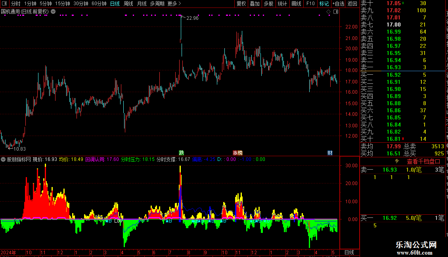This screenshot has height=257, width=448.
Task: Click the lightning bolt icon beside 查看千档盘口
Action: point(397,161)
